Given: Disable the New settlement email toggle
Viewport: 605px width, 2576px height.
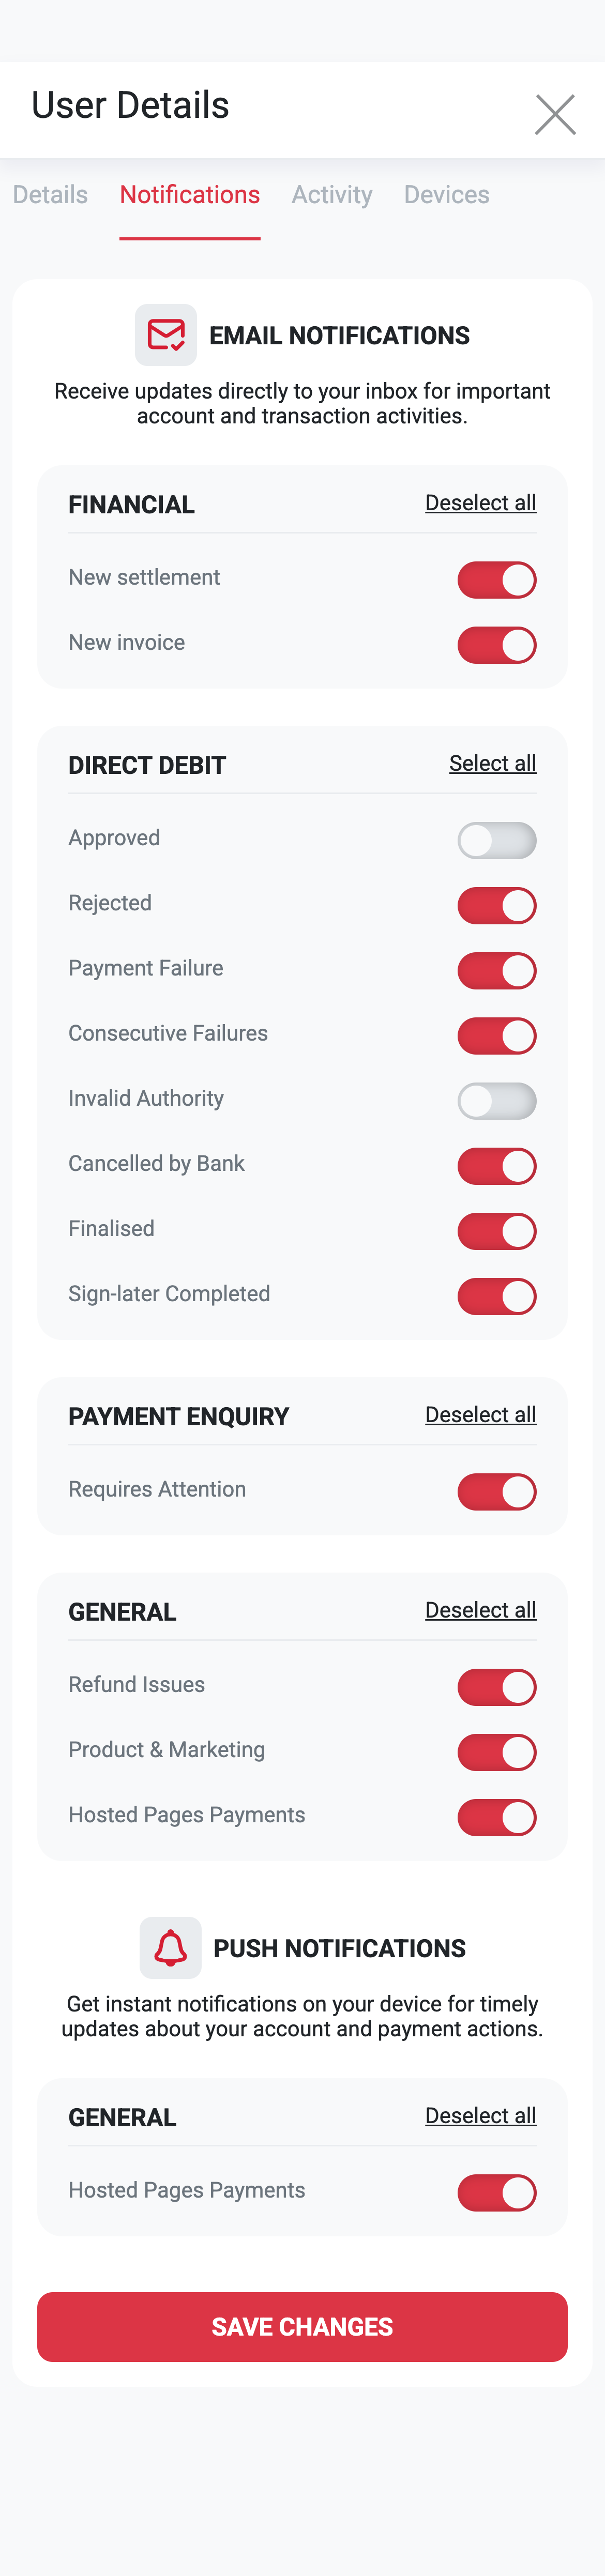Looking at the screenshot, I should (497, 580).
